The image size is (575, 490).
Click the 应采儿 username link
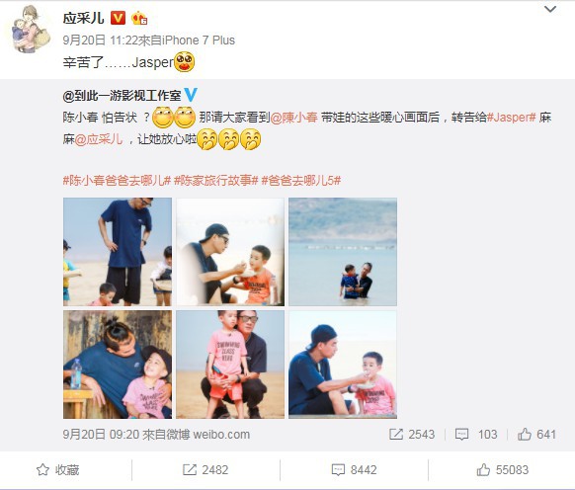tap(84, 18)
